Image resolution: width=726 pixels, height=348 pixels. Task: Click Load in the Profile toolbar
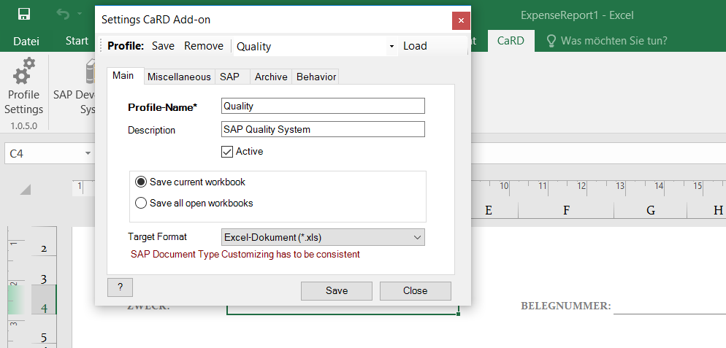click(415, 46)
